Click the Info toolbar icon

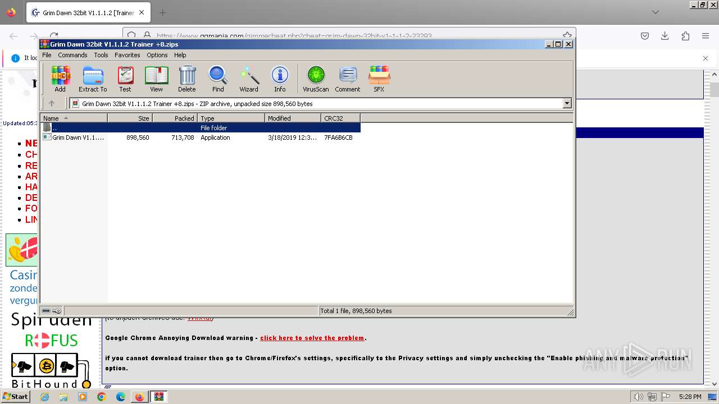280,79
